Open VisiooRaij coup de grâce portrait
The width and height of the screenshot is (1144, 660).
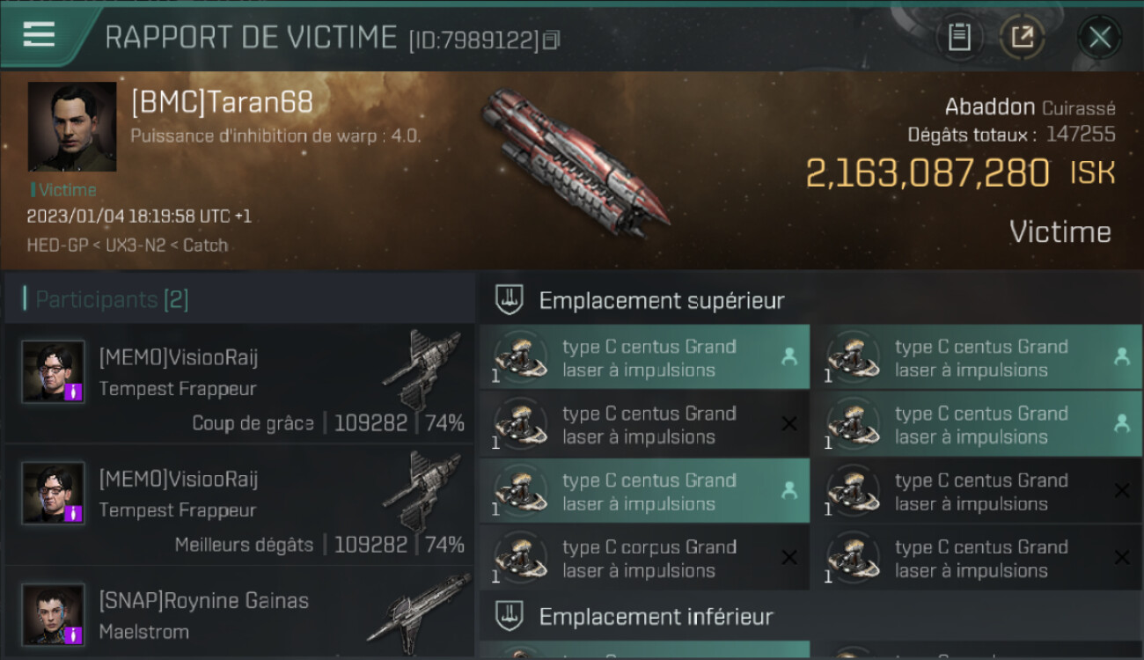click(54, 371)
